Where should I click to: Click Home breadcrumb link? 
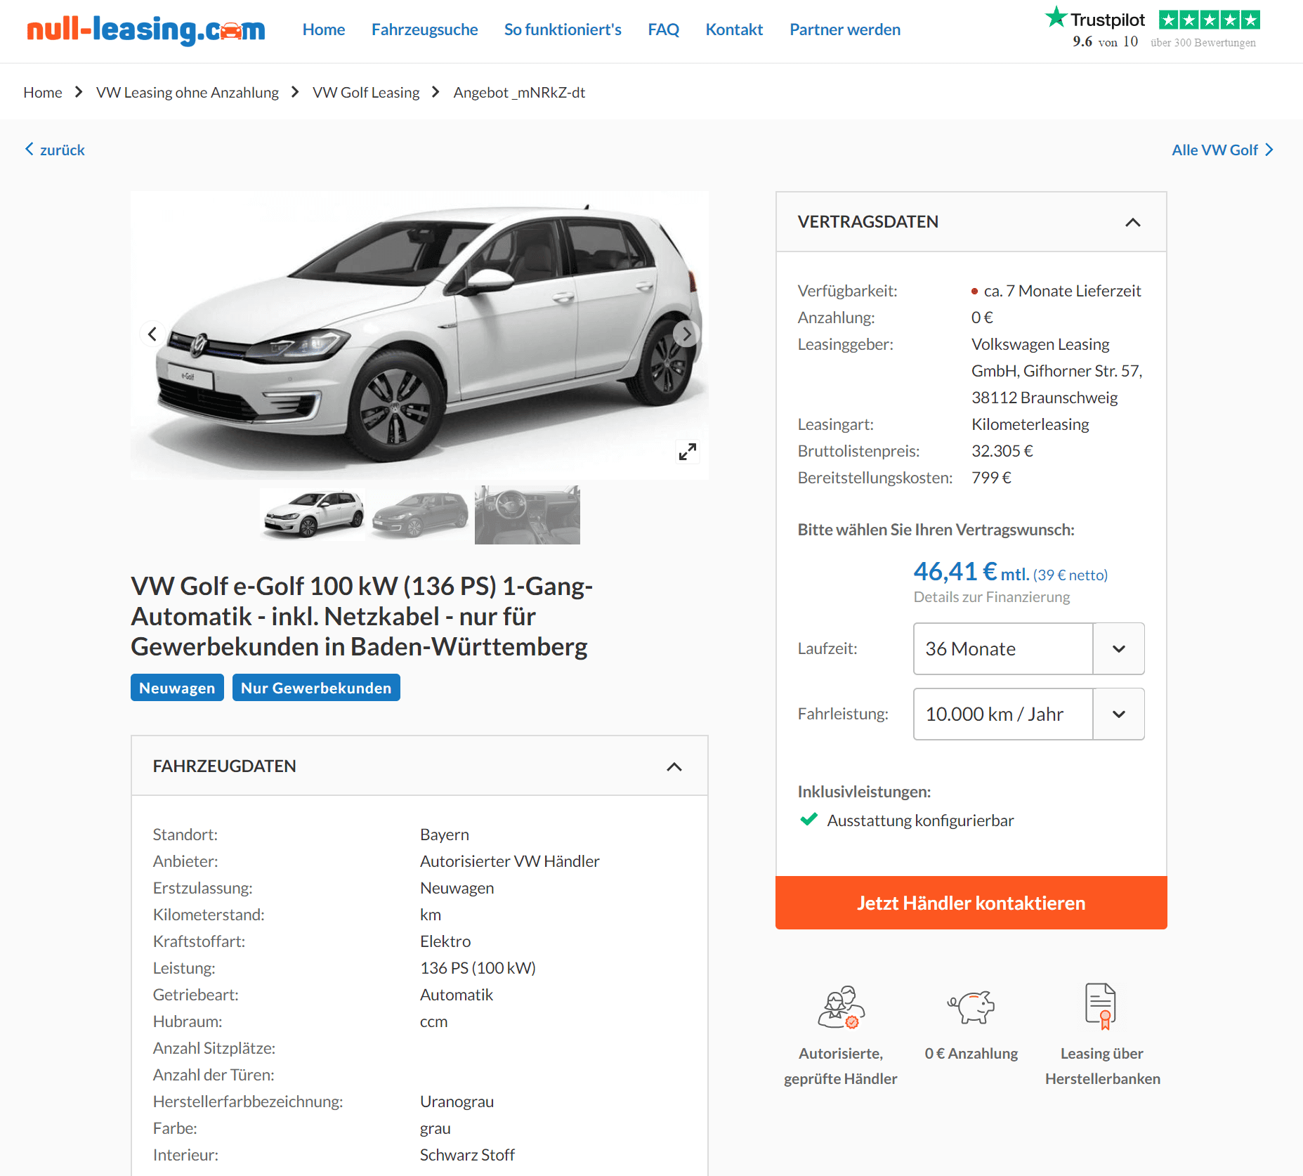[x=43, y=92]
